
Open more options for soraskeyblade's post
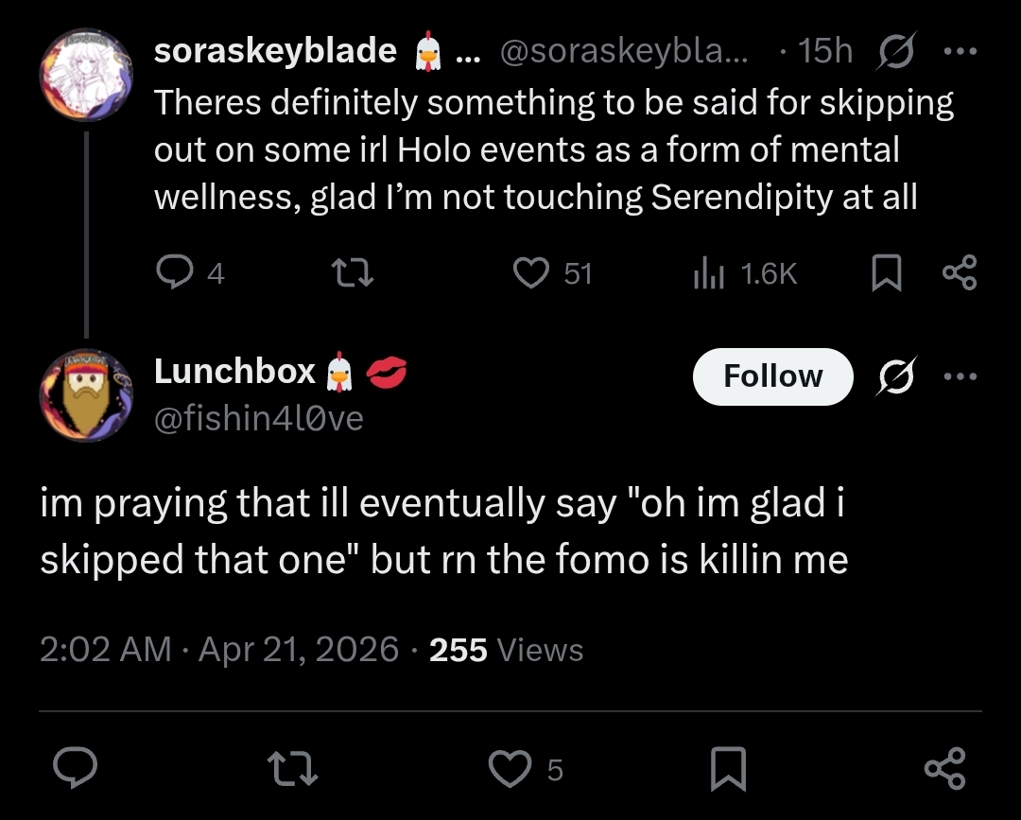point(960,51)
